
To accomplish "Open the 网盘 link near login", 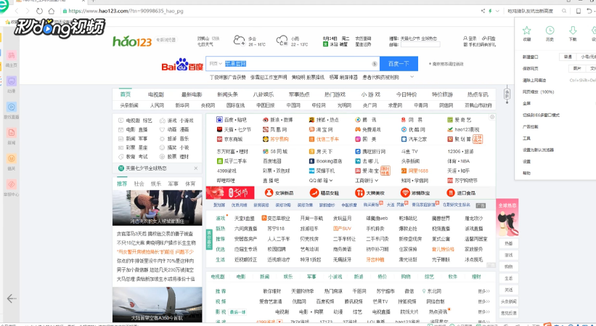I will pyautogui.click(x=489, y=38).
